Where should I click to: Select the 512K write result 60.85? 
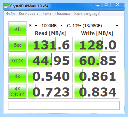pos(97,60)
